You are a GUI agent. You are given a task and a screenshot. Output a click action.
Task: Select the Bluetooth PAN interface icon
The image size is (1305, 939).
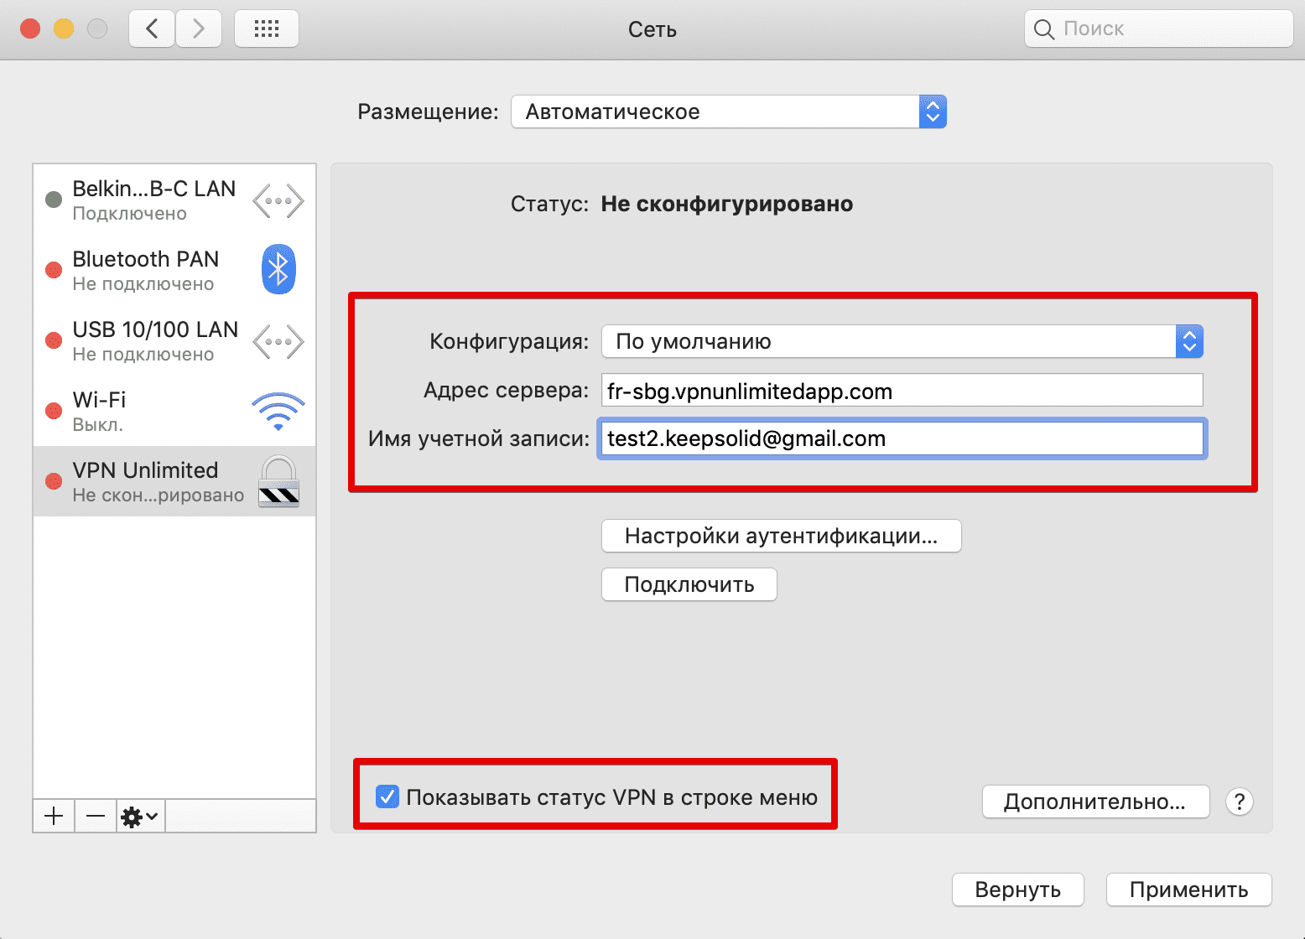(x=278, y=269)
